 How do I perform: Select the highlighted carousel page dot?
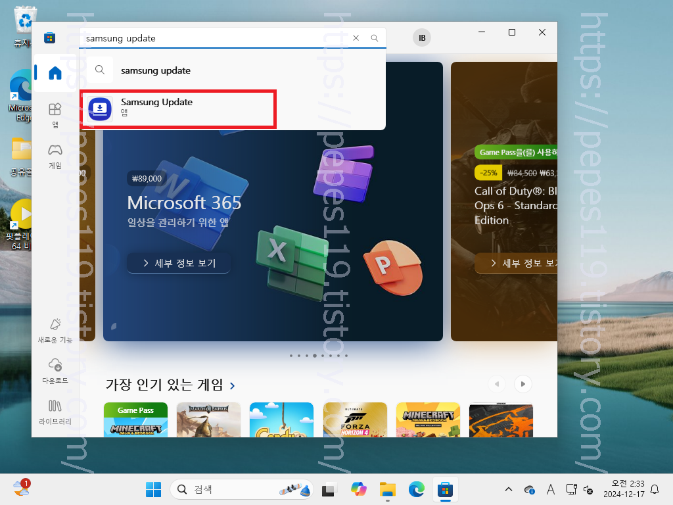click(x=315, y=356)
